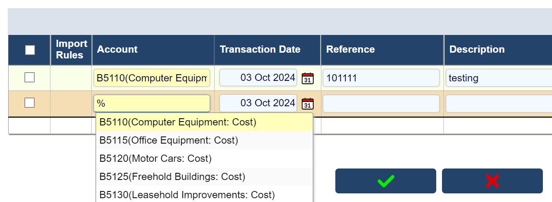
Task: Edit the Reference field showing 101111
Action: tap(381, 78)
